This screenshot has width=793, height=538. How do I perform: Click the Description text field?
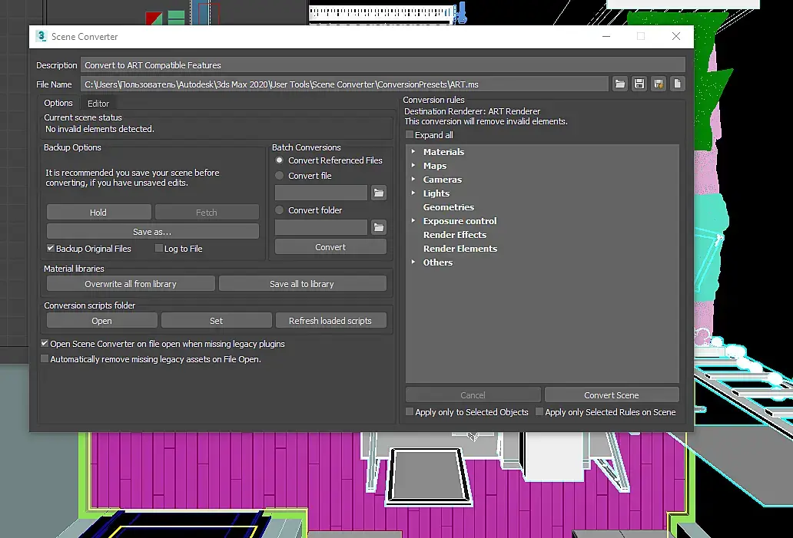coord(383,64)
